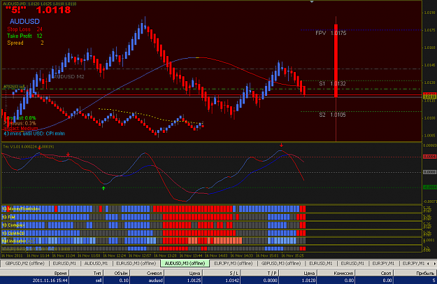Click the green up arrow in Trix window

tap(103, 188)
